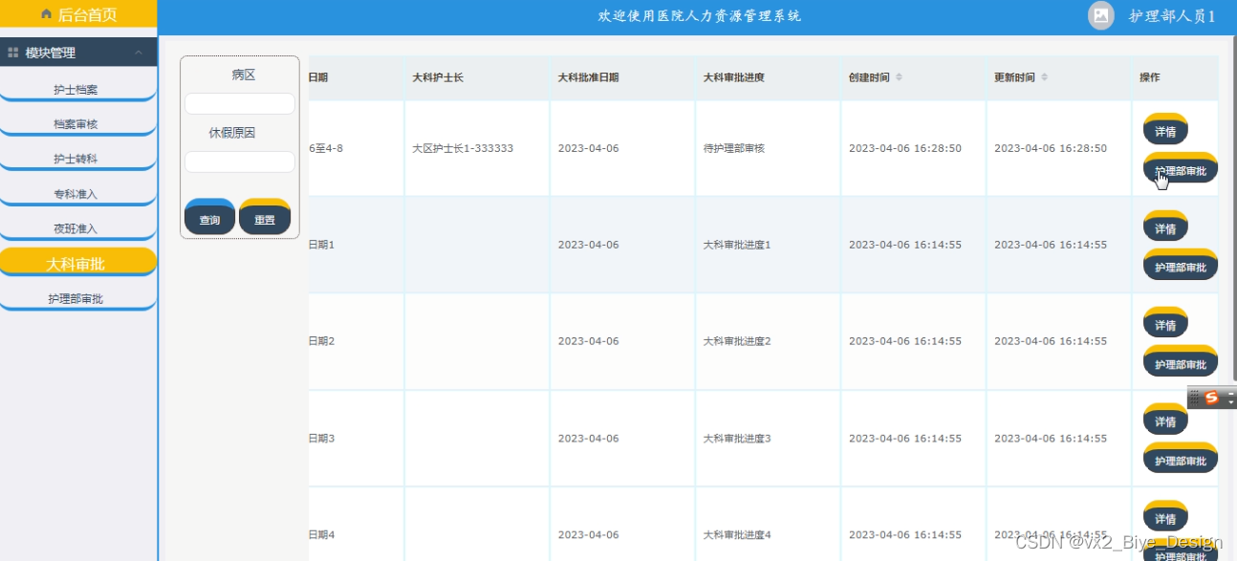The width and height of the screenshot is (1237, 561).
Task: Click the 大科审批进度 column header
Action: tap(734, 77)
